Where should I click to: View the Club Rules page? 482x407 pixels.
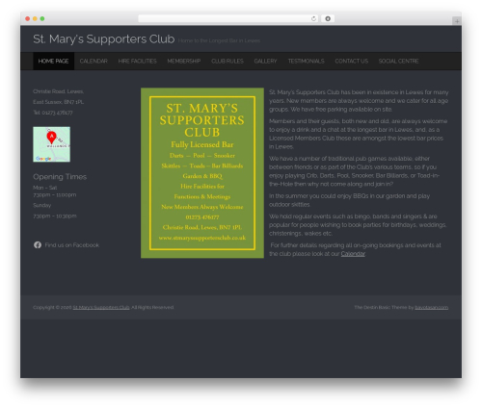tap(228, 61)
